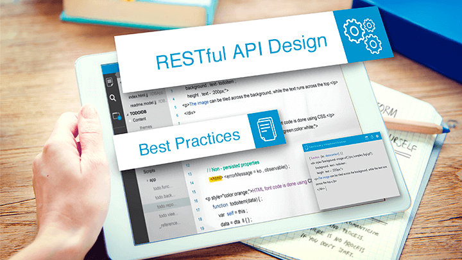462x260 pixels.
Task: Open search with the magnifier sidebar icon
Action: pos(112,98)
